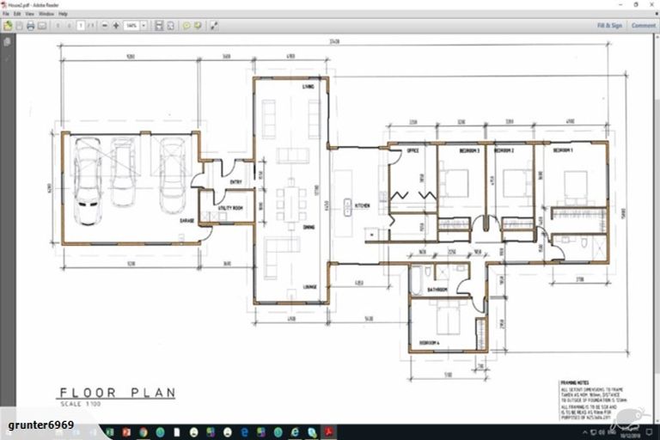Screen dimensions: 660x440
Task: Zoom out with the minus button
Action: click(x=105, y=26)
